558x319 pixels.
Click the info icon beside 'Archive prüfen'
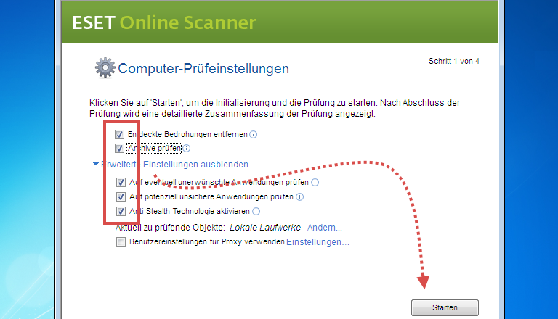tap(187, 149)
